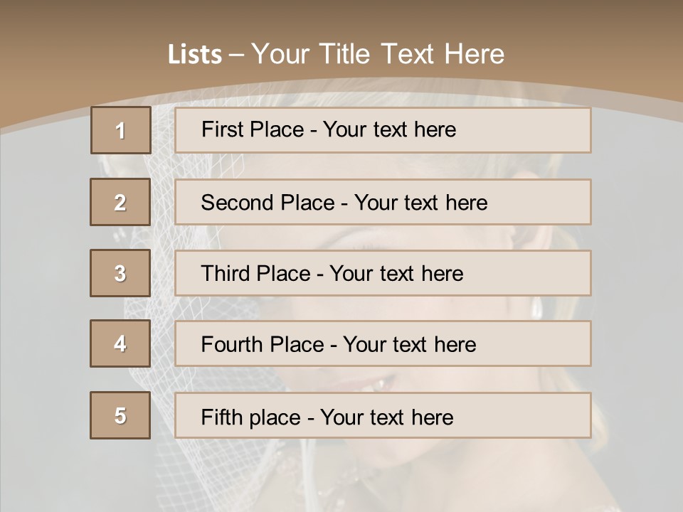Click the dash in the slide title
Image resolution: width=683 pixels, height=512 pixels.
pos(236,55)
